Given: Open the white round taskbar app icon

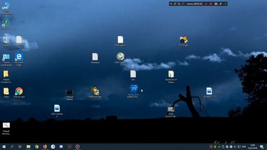Looking at the screenshot, I should 53,147.
